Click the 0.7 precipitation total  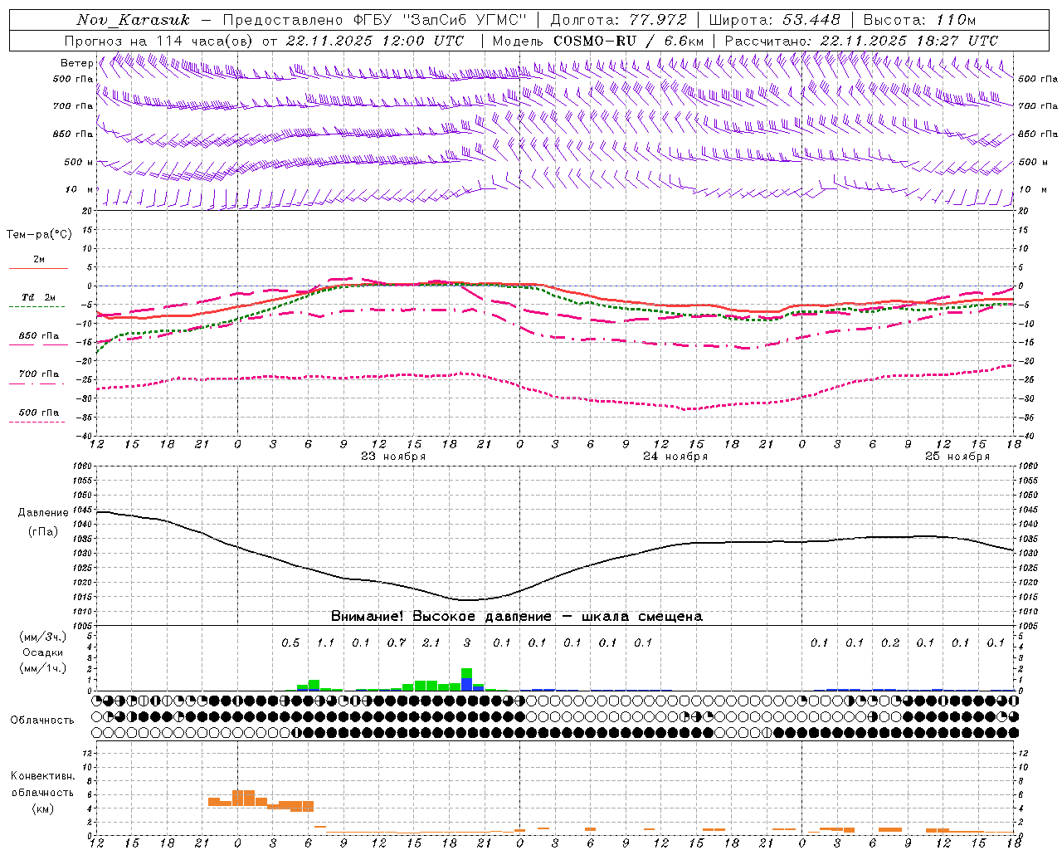(x=397, y=643)
